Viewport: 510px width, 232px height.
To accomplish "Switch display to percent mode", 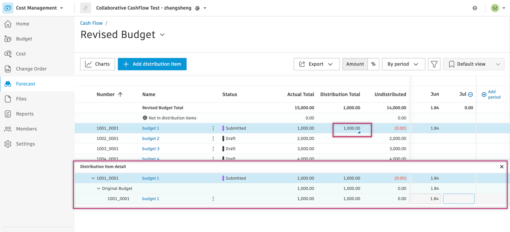I will click(373, 64).
